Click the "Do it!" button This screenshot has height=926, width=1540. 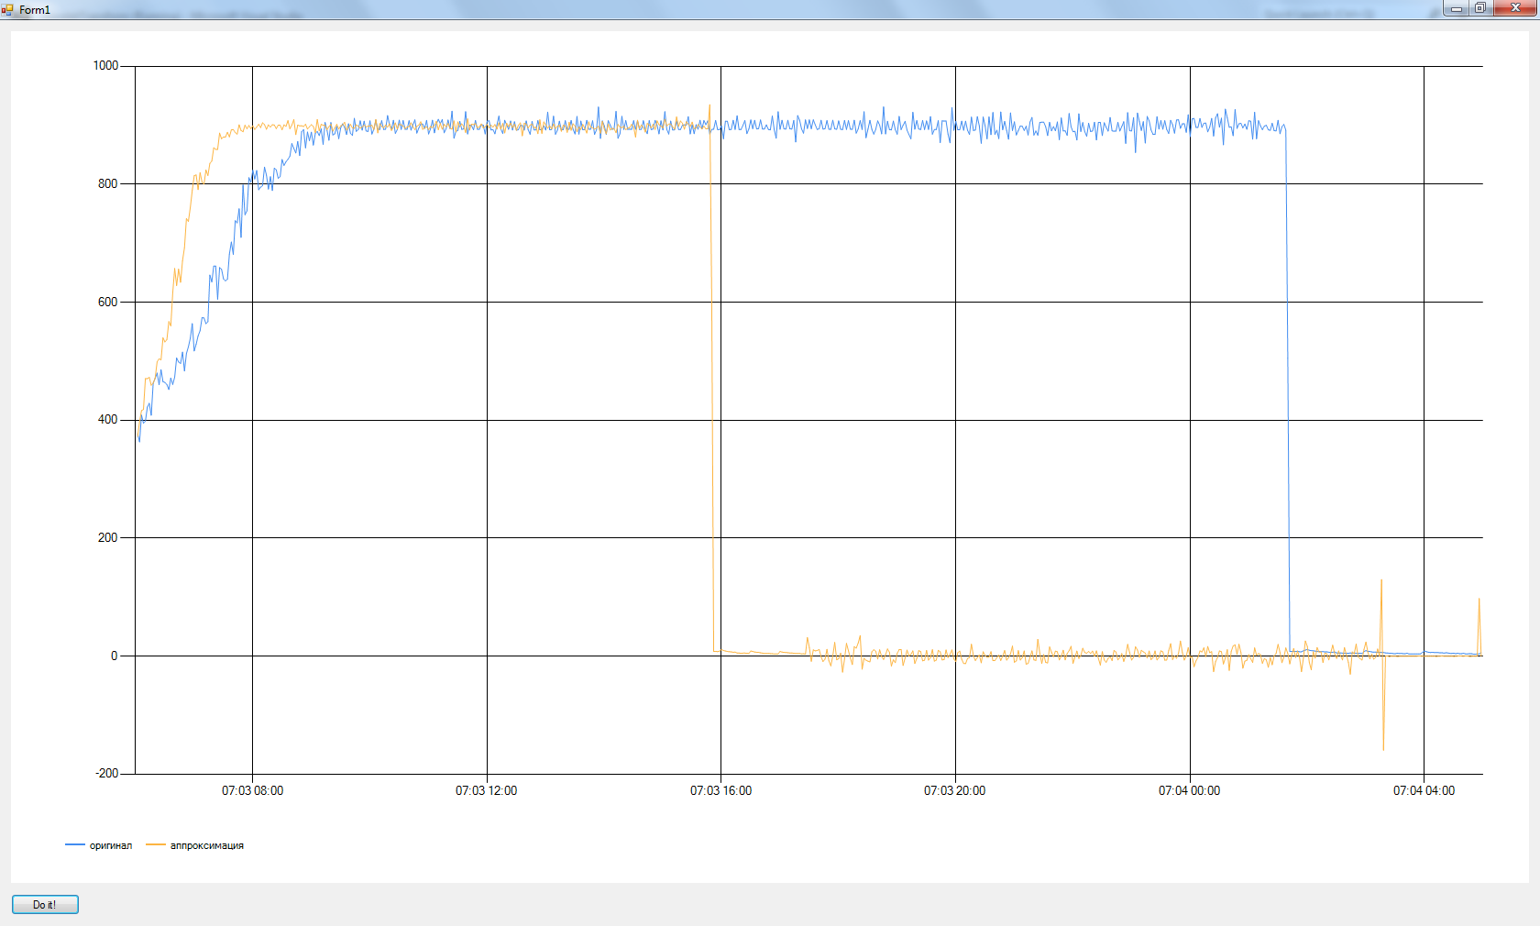[x=45, y=905]
